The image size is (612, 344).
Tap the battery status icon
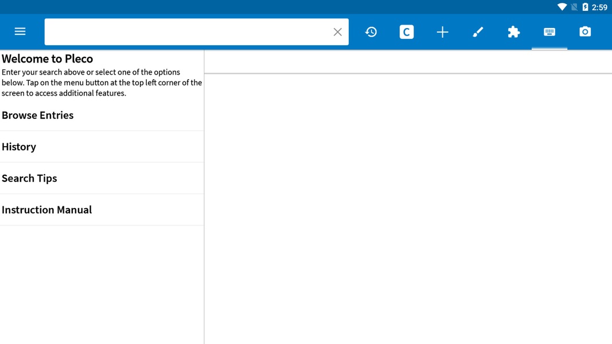[x=585, y=7]
